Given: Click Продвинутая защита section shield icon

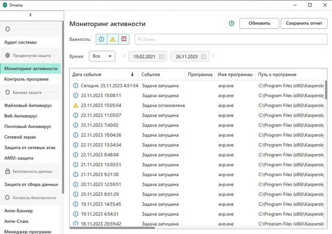Looking at the screenshot, I should (8, 55).
